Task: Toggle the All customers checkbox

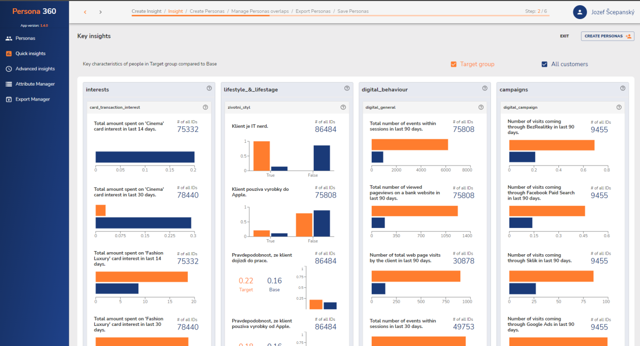Action: [x=544, y=64]
